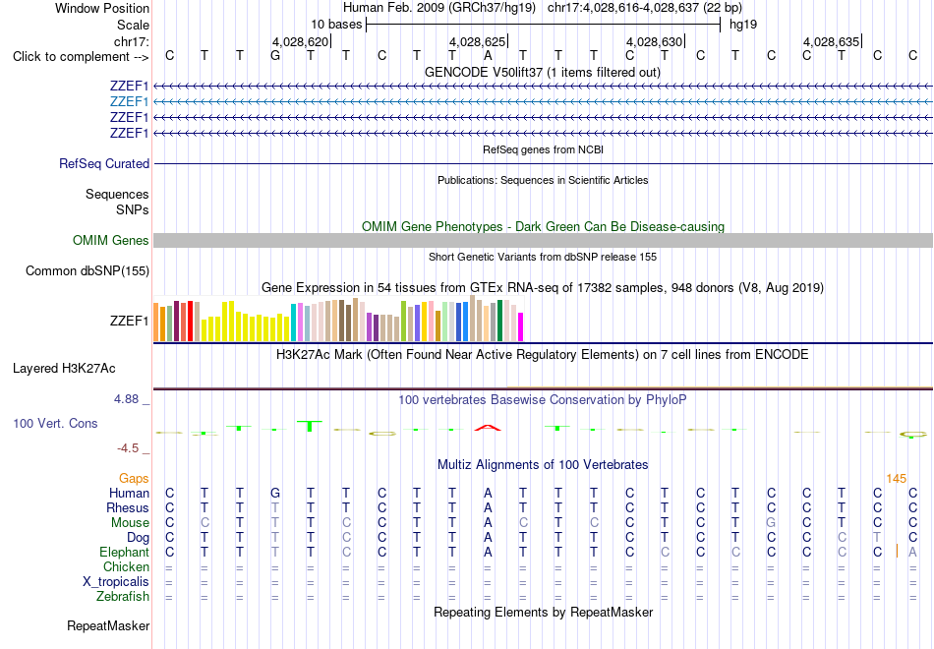This screenshot has height=649, width=934.
Task: Click 'Human Feb. 2009 (GRCh37/hg19)' assembly title
Action: (439, 8)
